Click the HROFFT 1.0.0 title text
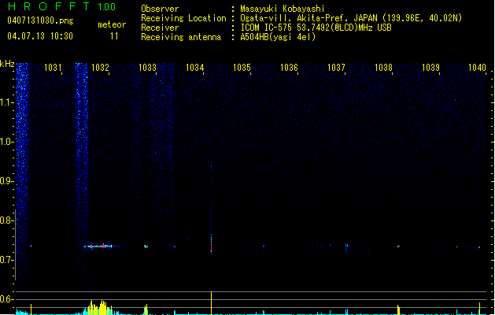The height and width of the screenshot is (315, 495). 61,6
